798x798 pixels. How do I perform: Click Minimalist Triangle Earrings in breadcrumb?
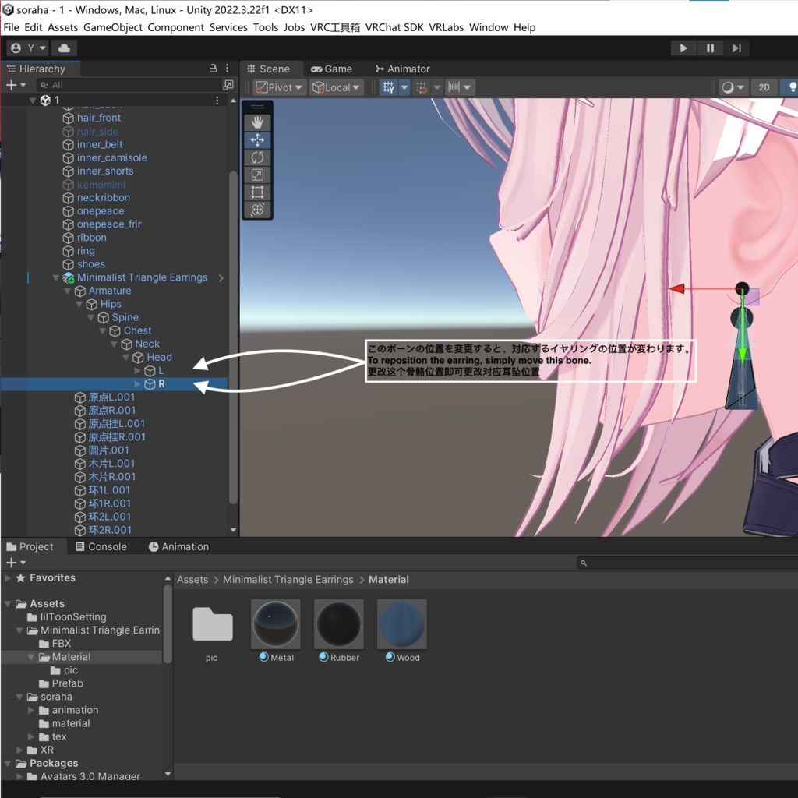(288, 580)
